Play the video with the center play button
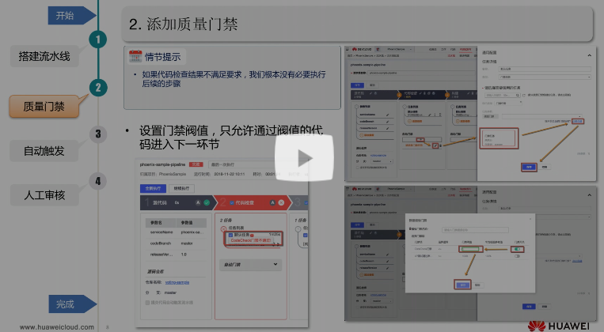This screenshot has width=604, height=332. click(304, 158)
